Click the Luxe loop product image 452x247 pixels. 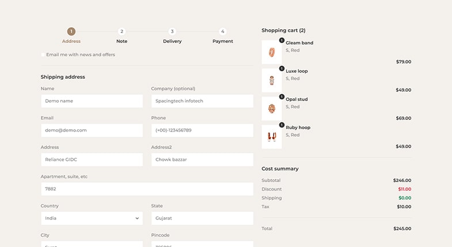(x=271, y=80)
